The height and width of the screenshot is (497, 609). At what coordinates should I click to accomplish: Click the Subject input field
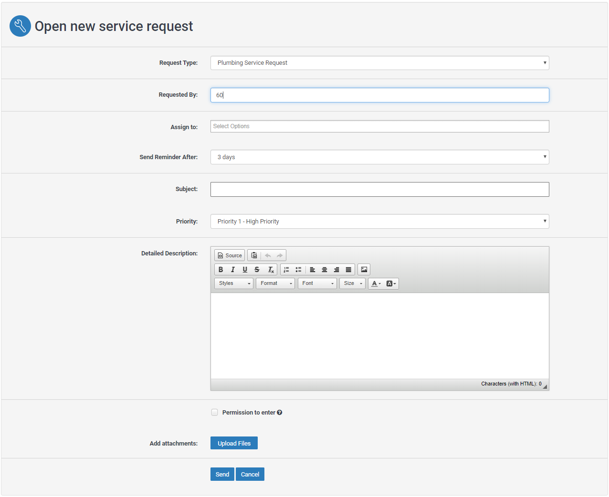point(379,189)
